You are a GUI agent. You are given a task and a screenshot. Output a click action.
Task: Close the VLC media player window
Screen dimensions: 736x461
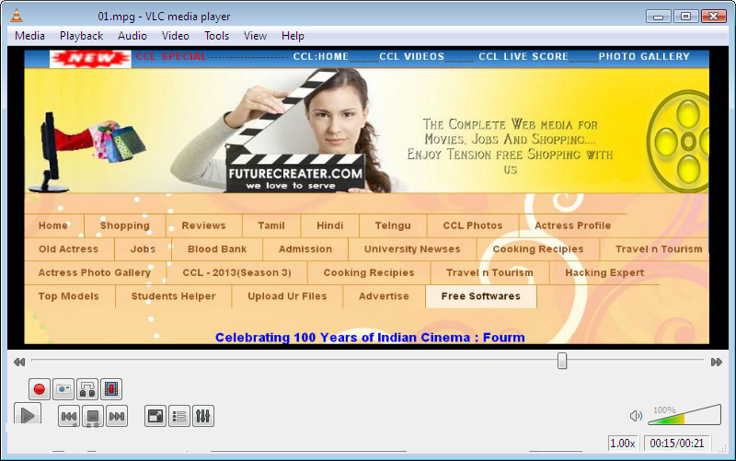714,17
